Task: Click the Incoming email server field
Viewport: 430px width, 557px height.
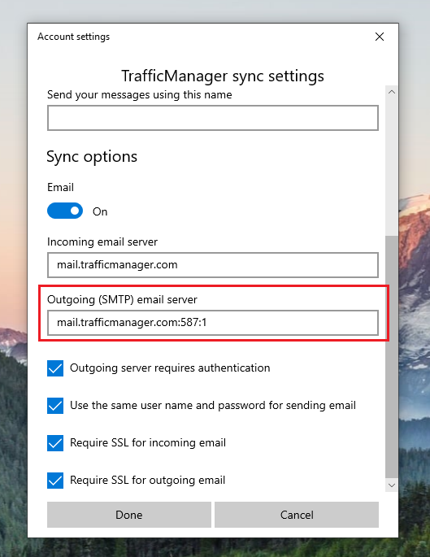Action: [x=213, y=265]
